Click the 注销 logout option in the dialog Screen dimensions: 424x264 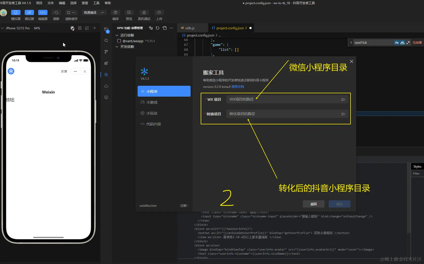pos(184,206)
